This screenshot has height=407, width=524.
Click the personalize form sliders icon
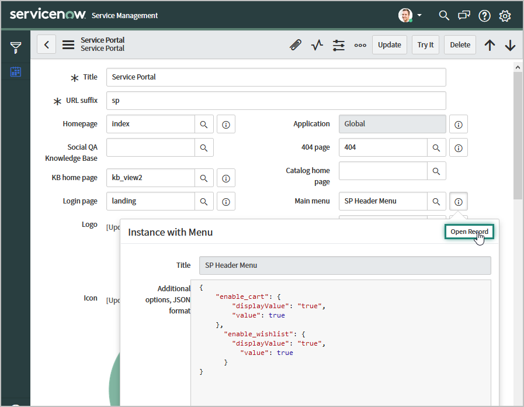point(339,45)
